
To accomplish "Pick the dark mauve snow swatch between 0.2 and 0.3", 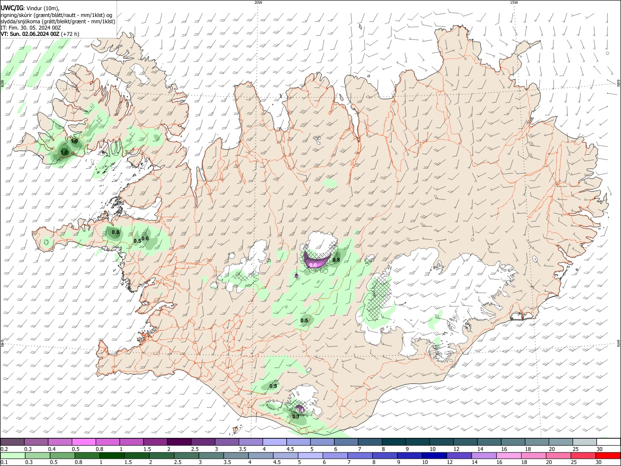I will point(12,442).
